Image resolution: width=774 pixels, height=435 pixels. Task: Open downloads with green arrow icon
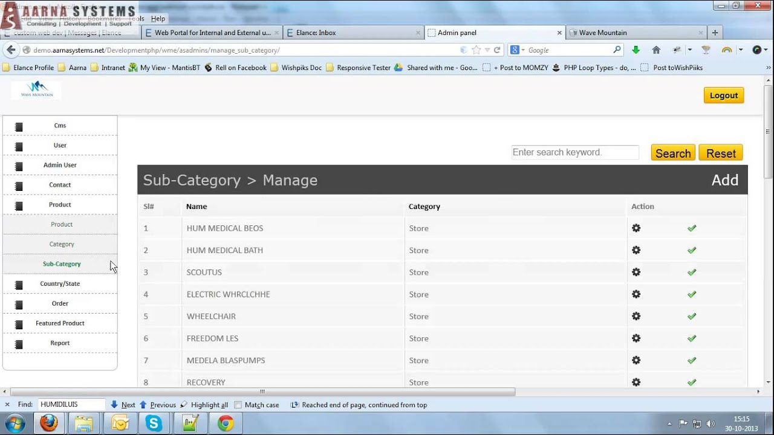(636, 50)
